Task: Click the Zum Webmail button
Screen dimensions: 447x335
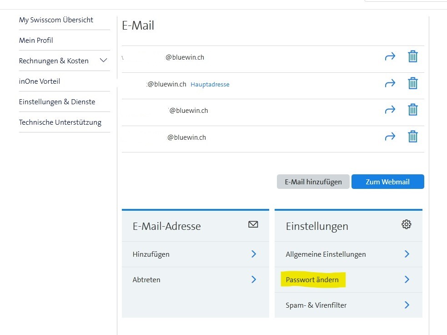Action: click(387, 181)
